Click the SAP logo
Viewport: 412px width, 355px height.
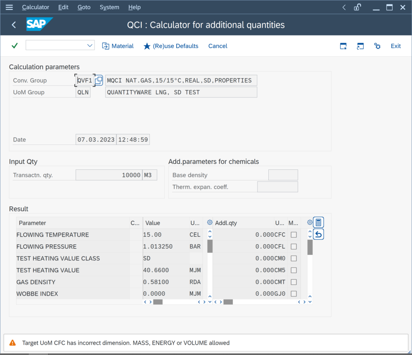coord(39,24)
